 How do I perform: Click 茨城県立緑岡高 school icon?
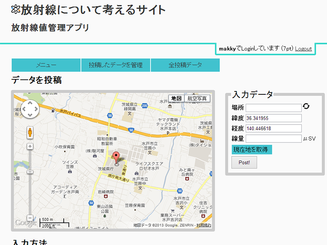130,114
